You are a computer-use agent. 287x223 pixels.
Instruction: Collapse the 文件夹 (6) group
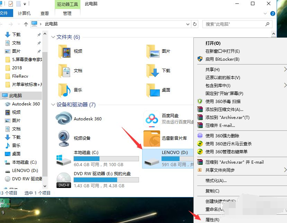pyautogui.click(x=53, y=37)
